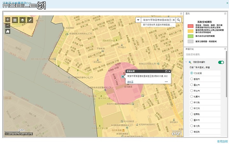The width and height of the screenshot is (229, 144).
Task: Clear the search box text with X
Action: [x=174, y=20]
